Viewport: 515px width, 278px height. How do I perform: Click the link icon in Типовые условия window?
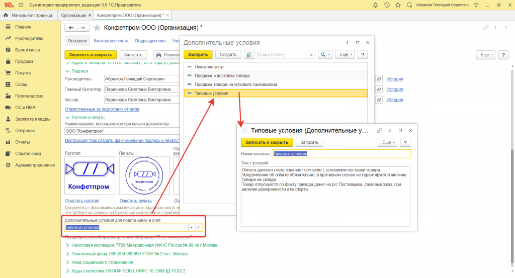(x=380, y=130)
